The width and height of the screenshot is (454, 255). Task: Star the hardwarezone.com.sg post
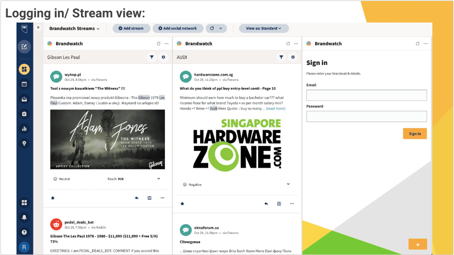click(x=182, y=204)
